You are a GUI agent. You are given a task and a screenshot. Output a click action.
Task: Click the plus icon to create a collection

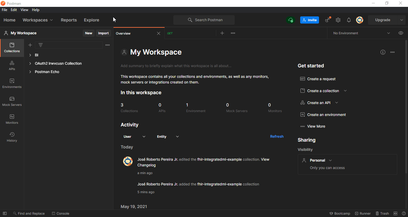[x=30, y=45]
